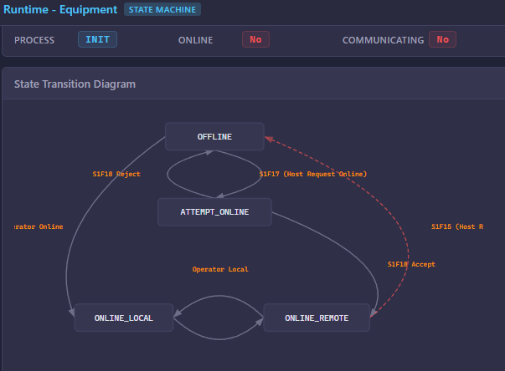The height and width of the screenshot is (371, 505).
Task: Click the truncated Operator Online label
Action: coord(39,226)
